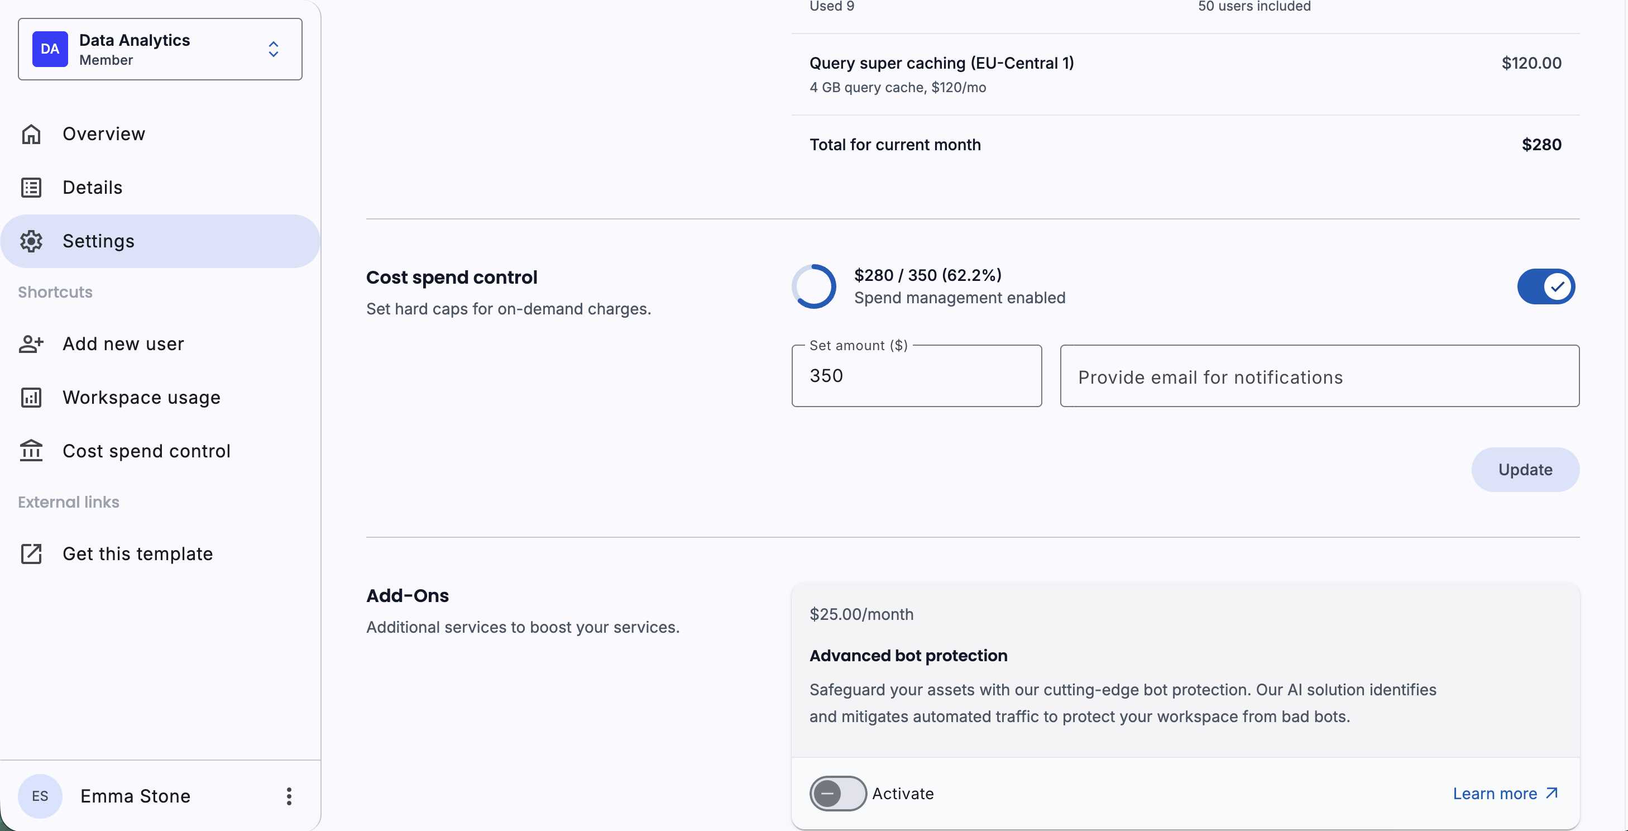
Task: Activate Advanced bot protection toggle
Action: [x=837, y=793]
